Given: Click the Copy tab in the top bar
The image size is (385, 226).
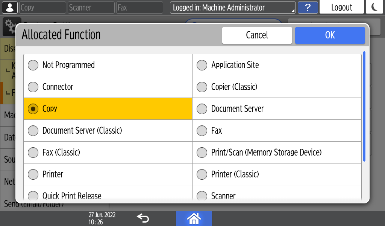Looking at the screenshot, I should click(42, 8).
